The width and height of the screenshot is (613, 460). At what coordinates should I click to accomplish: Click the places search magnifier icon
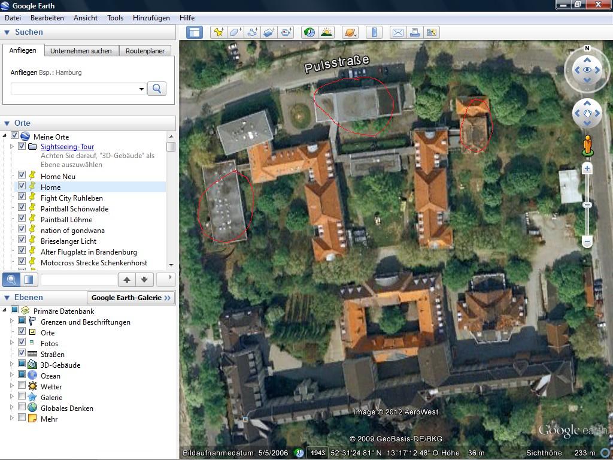(11, 280)
